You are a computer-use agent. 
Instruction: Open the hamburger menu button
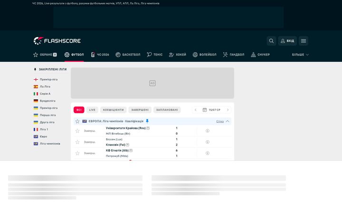tap(304, 41)
